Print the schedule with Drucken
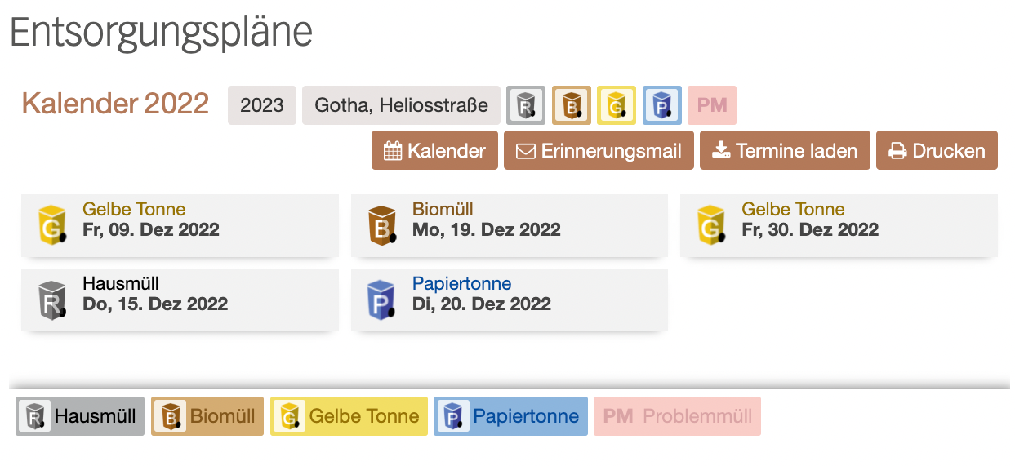The width and height of the screenshot is (1015, 466). click(937, 150)
